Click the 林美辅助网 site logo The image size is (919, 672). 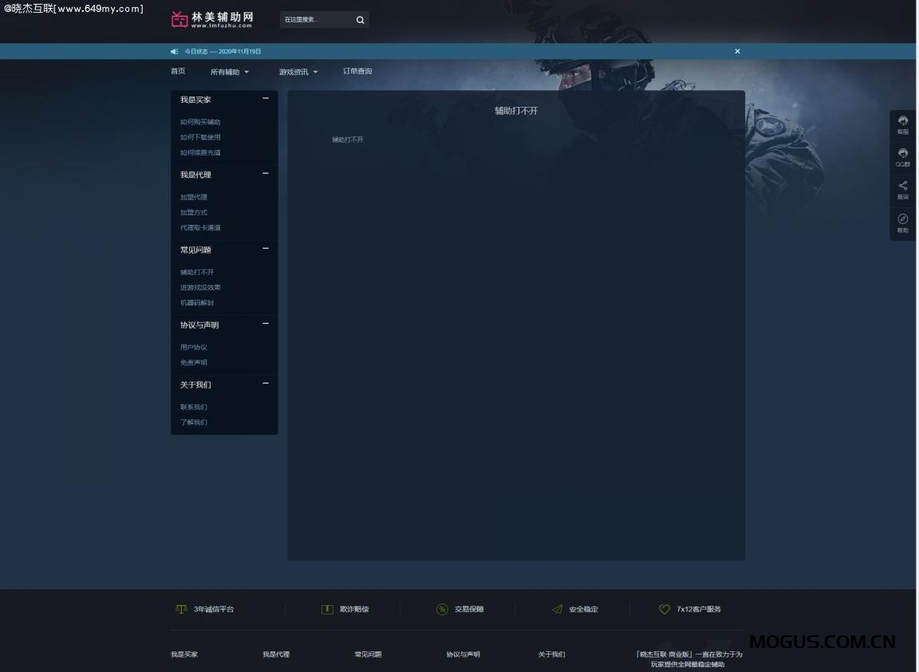212,19
